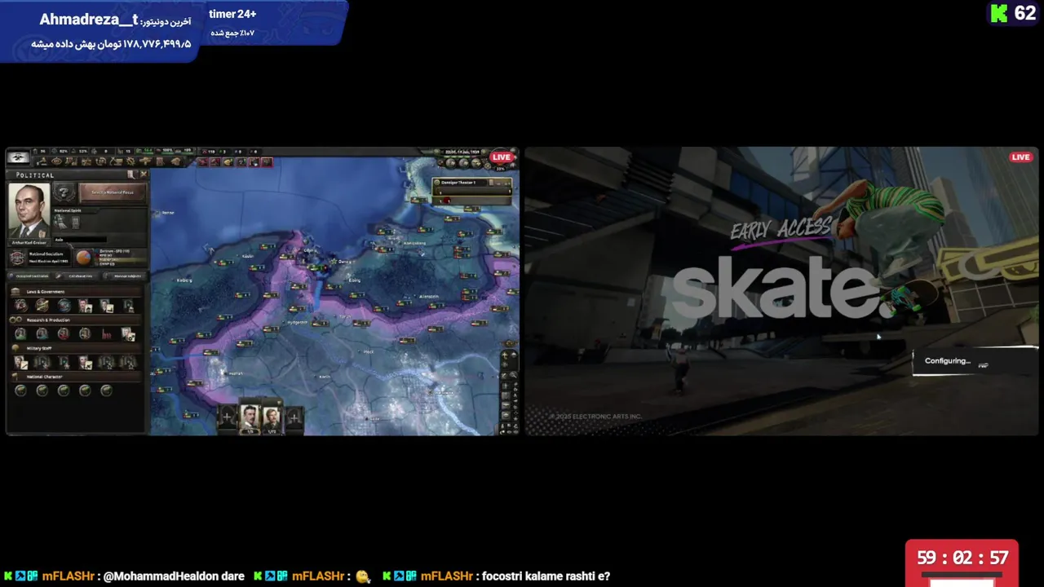The width and height of the screenshot is (1044, 587).
Task: Click the Configuring status box in skate
Action: tap(975, 361)
